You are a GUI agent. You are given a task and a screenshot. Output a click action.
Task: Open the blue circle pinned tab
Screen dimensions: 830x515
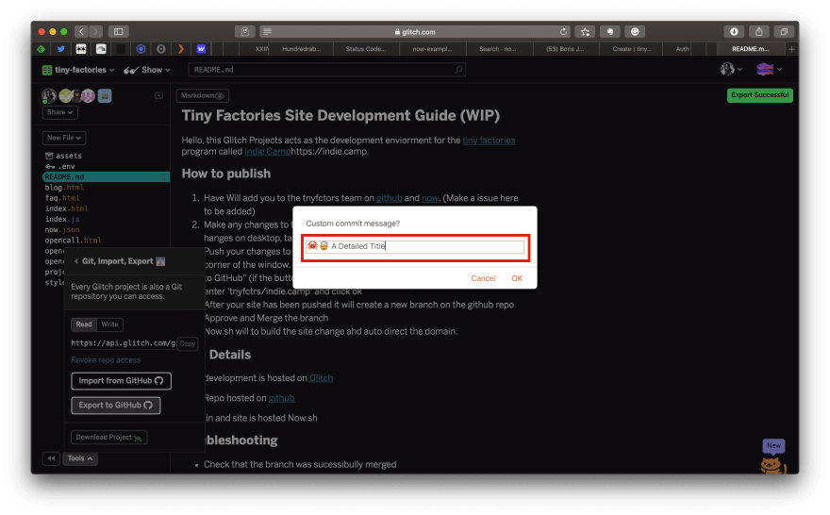[141, 49]
